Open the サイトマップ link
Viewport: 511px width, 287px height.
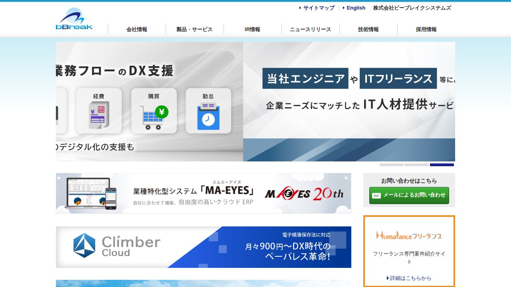click(319, 8)
